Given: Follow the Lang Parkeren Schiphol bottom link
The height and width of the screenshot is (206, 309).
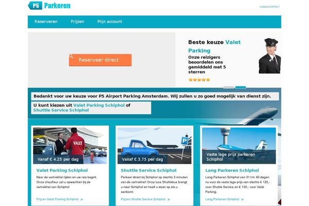Looking at the screenshot, I should click(x=222, y=199).
